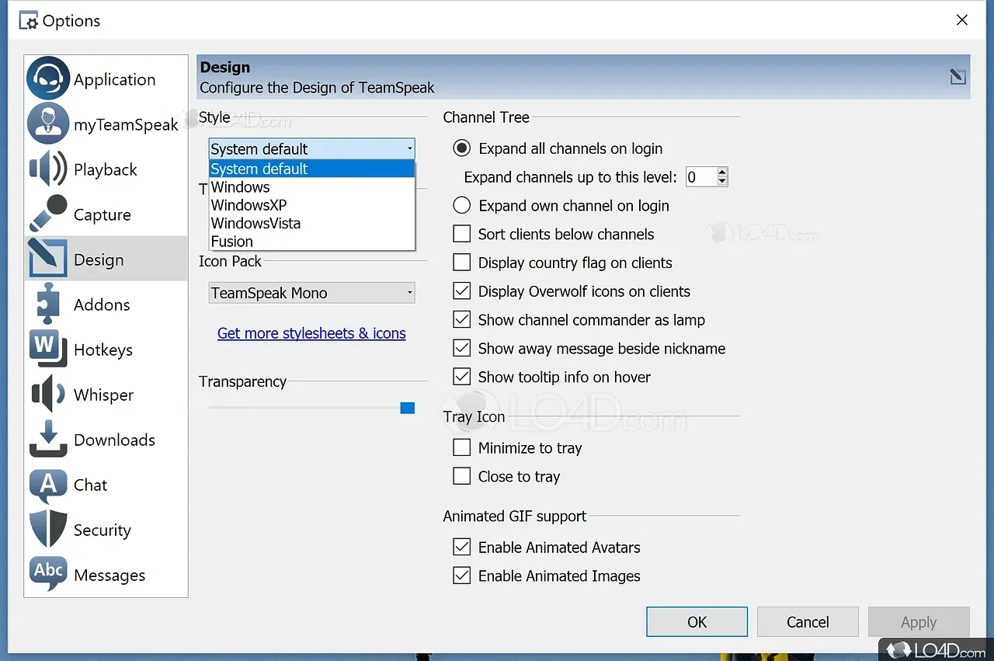Go to Addons settings

[x=106, y=304]
